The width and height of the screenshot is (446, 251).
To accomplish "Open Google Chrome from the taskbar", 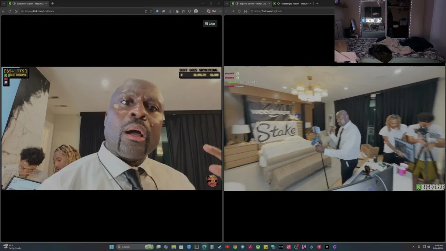I will coord(235,247).
